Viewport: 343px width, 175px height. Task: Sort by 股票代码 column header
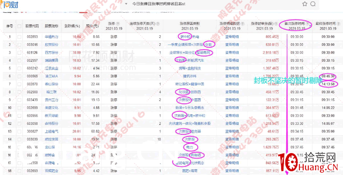pyautogui.click(x=32, y=26)
